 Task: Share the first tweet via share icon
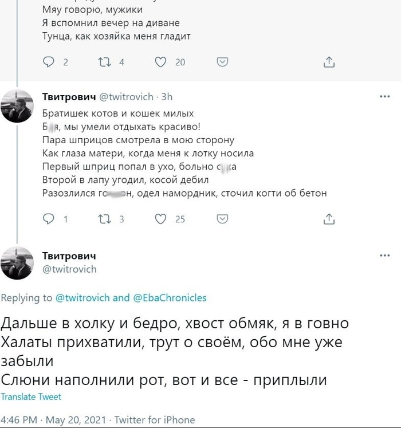coord(329,62)
